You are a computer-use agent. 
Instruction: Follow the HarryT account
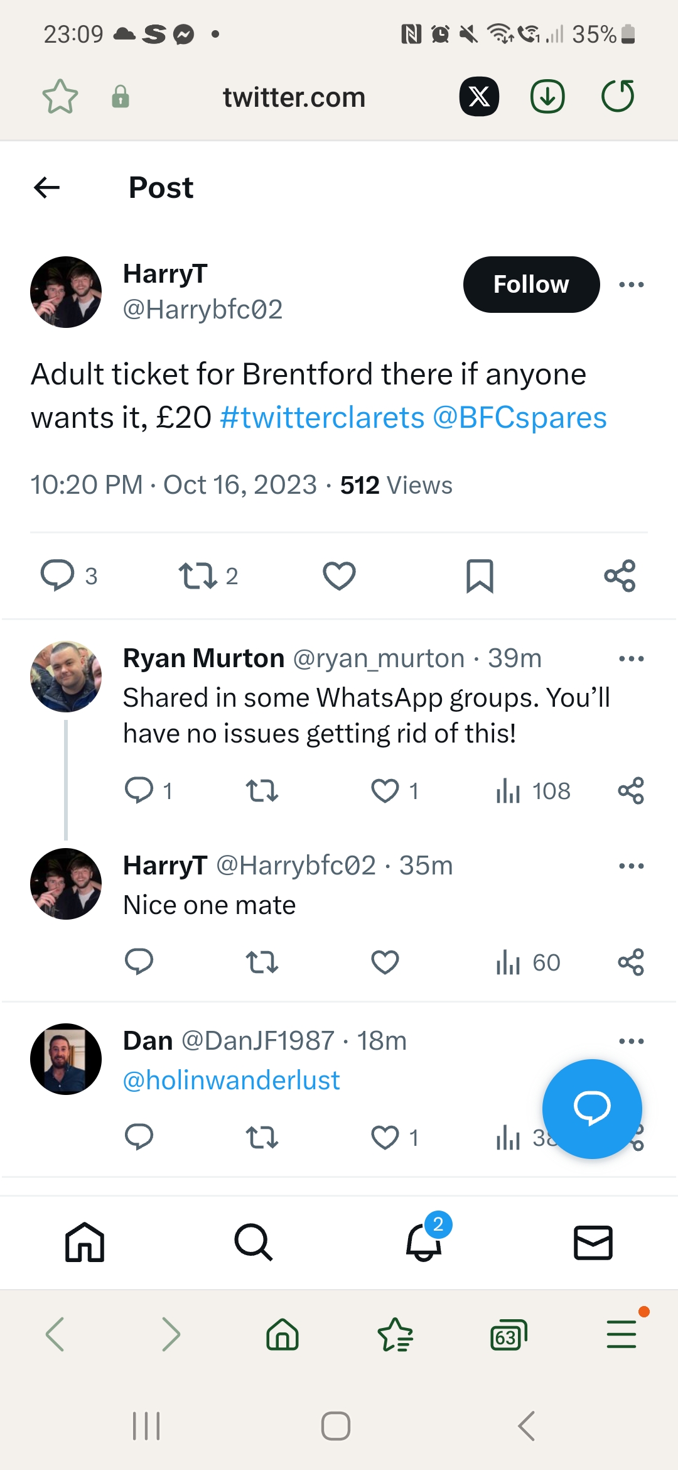[531, 285]
